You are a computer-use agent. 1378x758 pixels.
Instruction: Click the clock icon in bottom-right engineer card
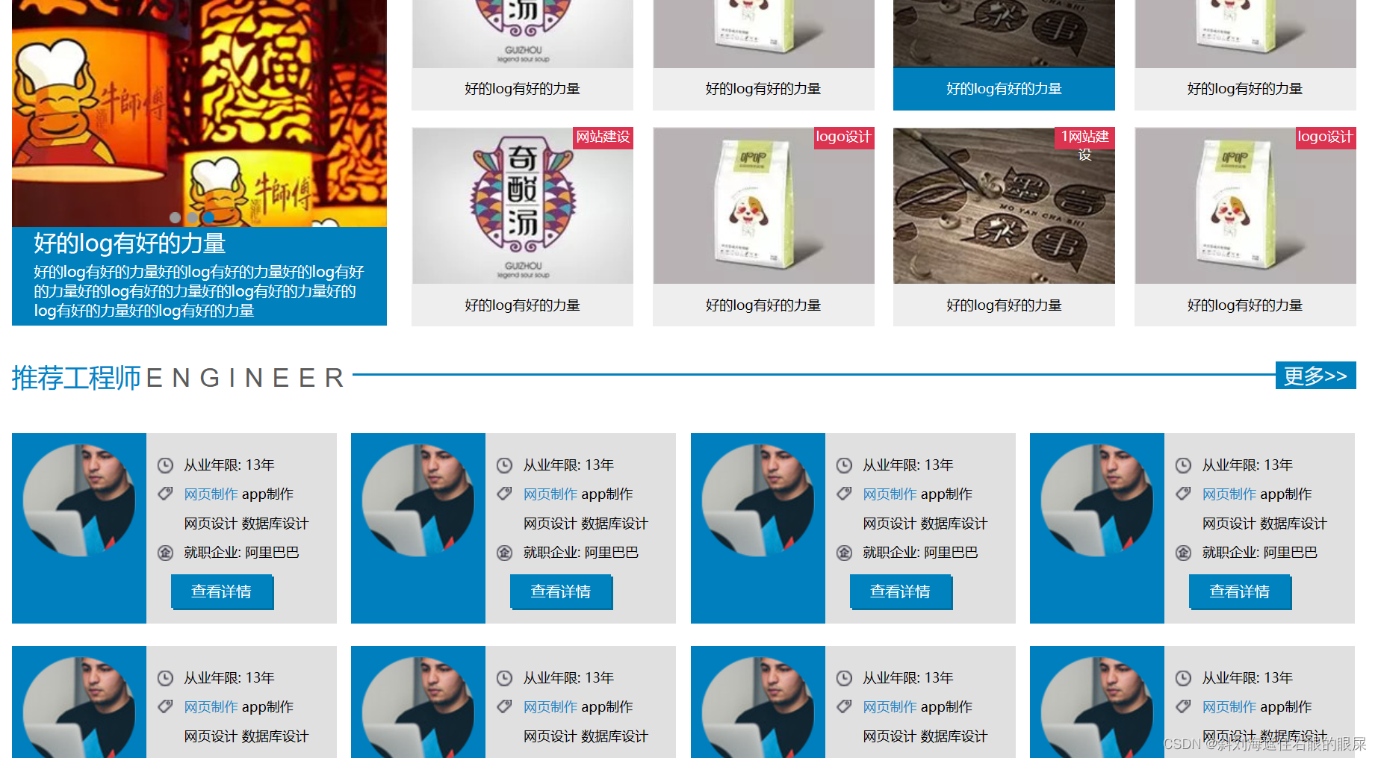[1183, 678]
